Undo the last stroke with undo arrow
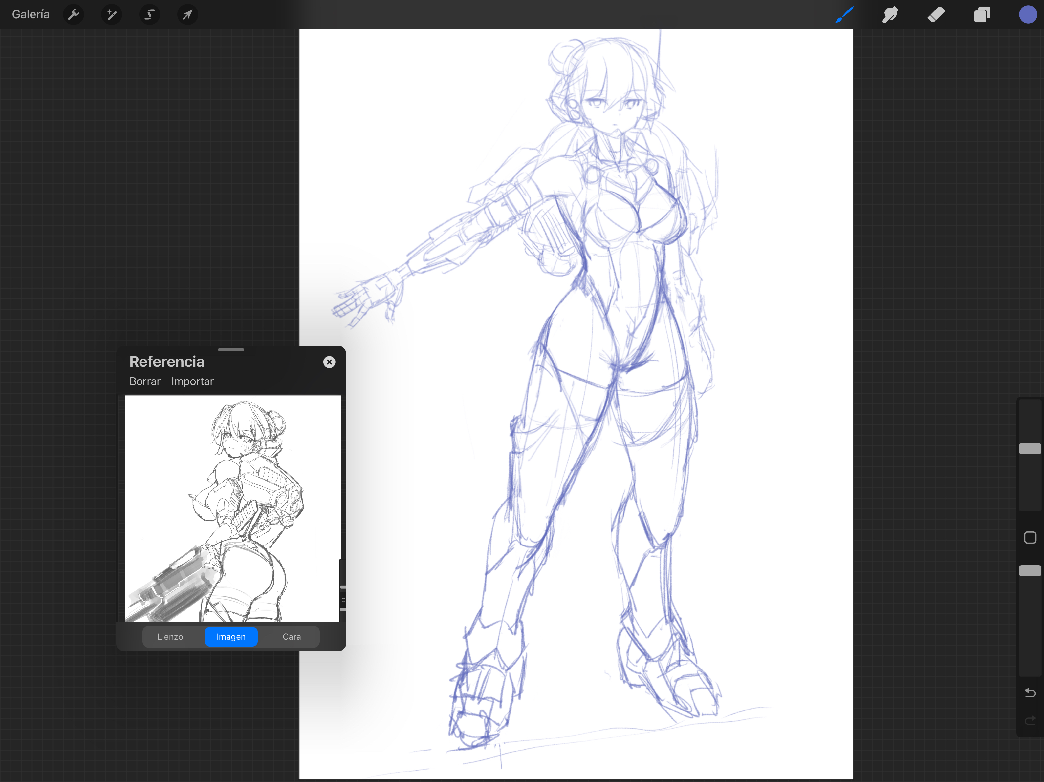This screenshot has width=1044, height=782. 1030,693
